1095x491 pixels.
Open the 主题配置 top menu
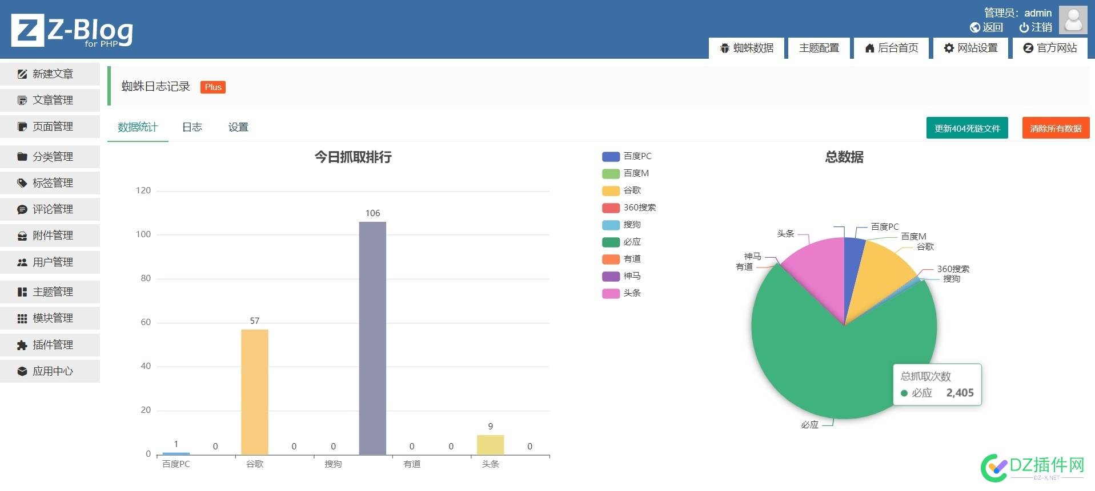coord(819,48)
